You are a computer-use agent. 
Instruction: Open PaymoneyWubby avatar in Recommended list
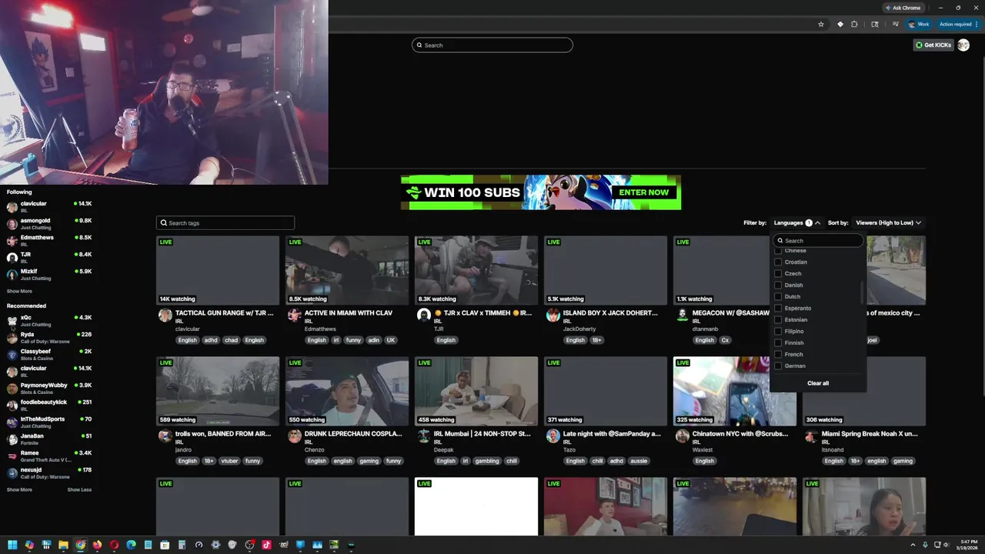point(12,389)
